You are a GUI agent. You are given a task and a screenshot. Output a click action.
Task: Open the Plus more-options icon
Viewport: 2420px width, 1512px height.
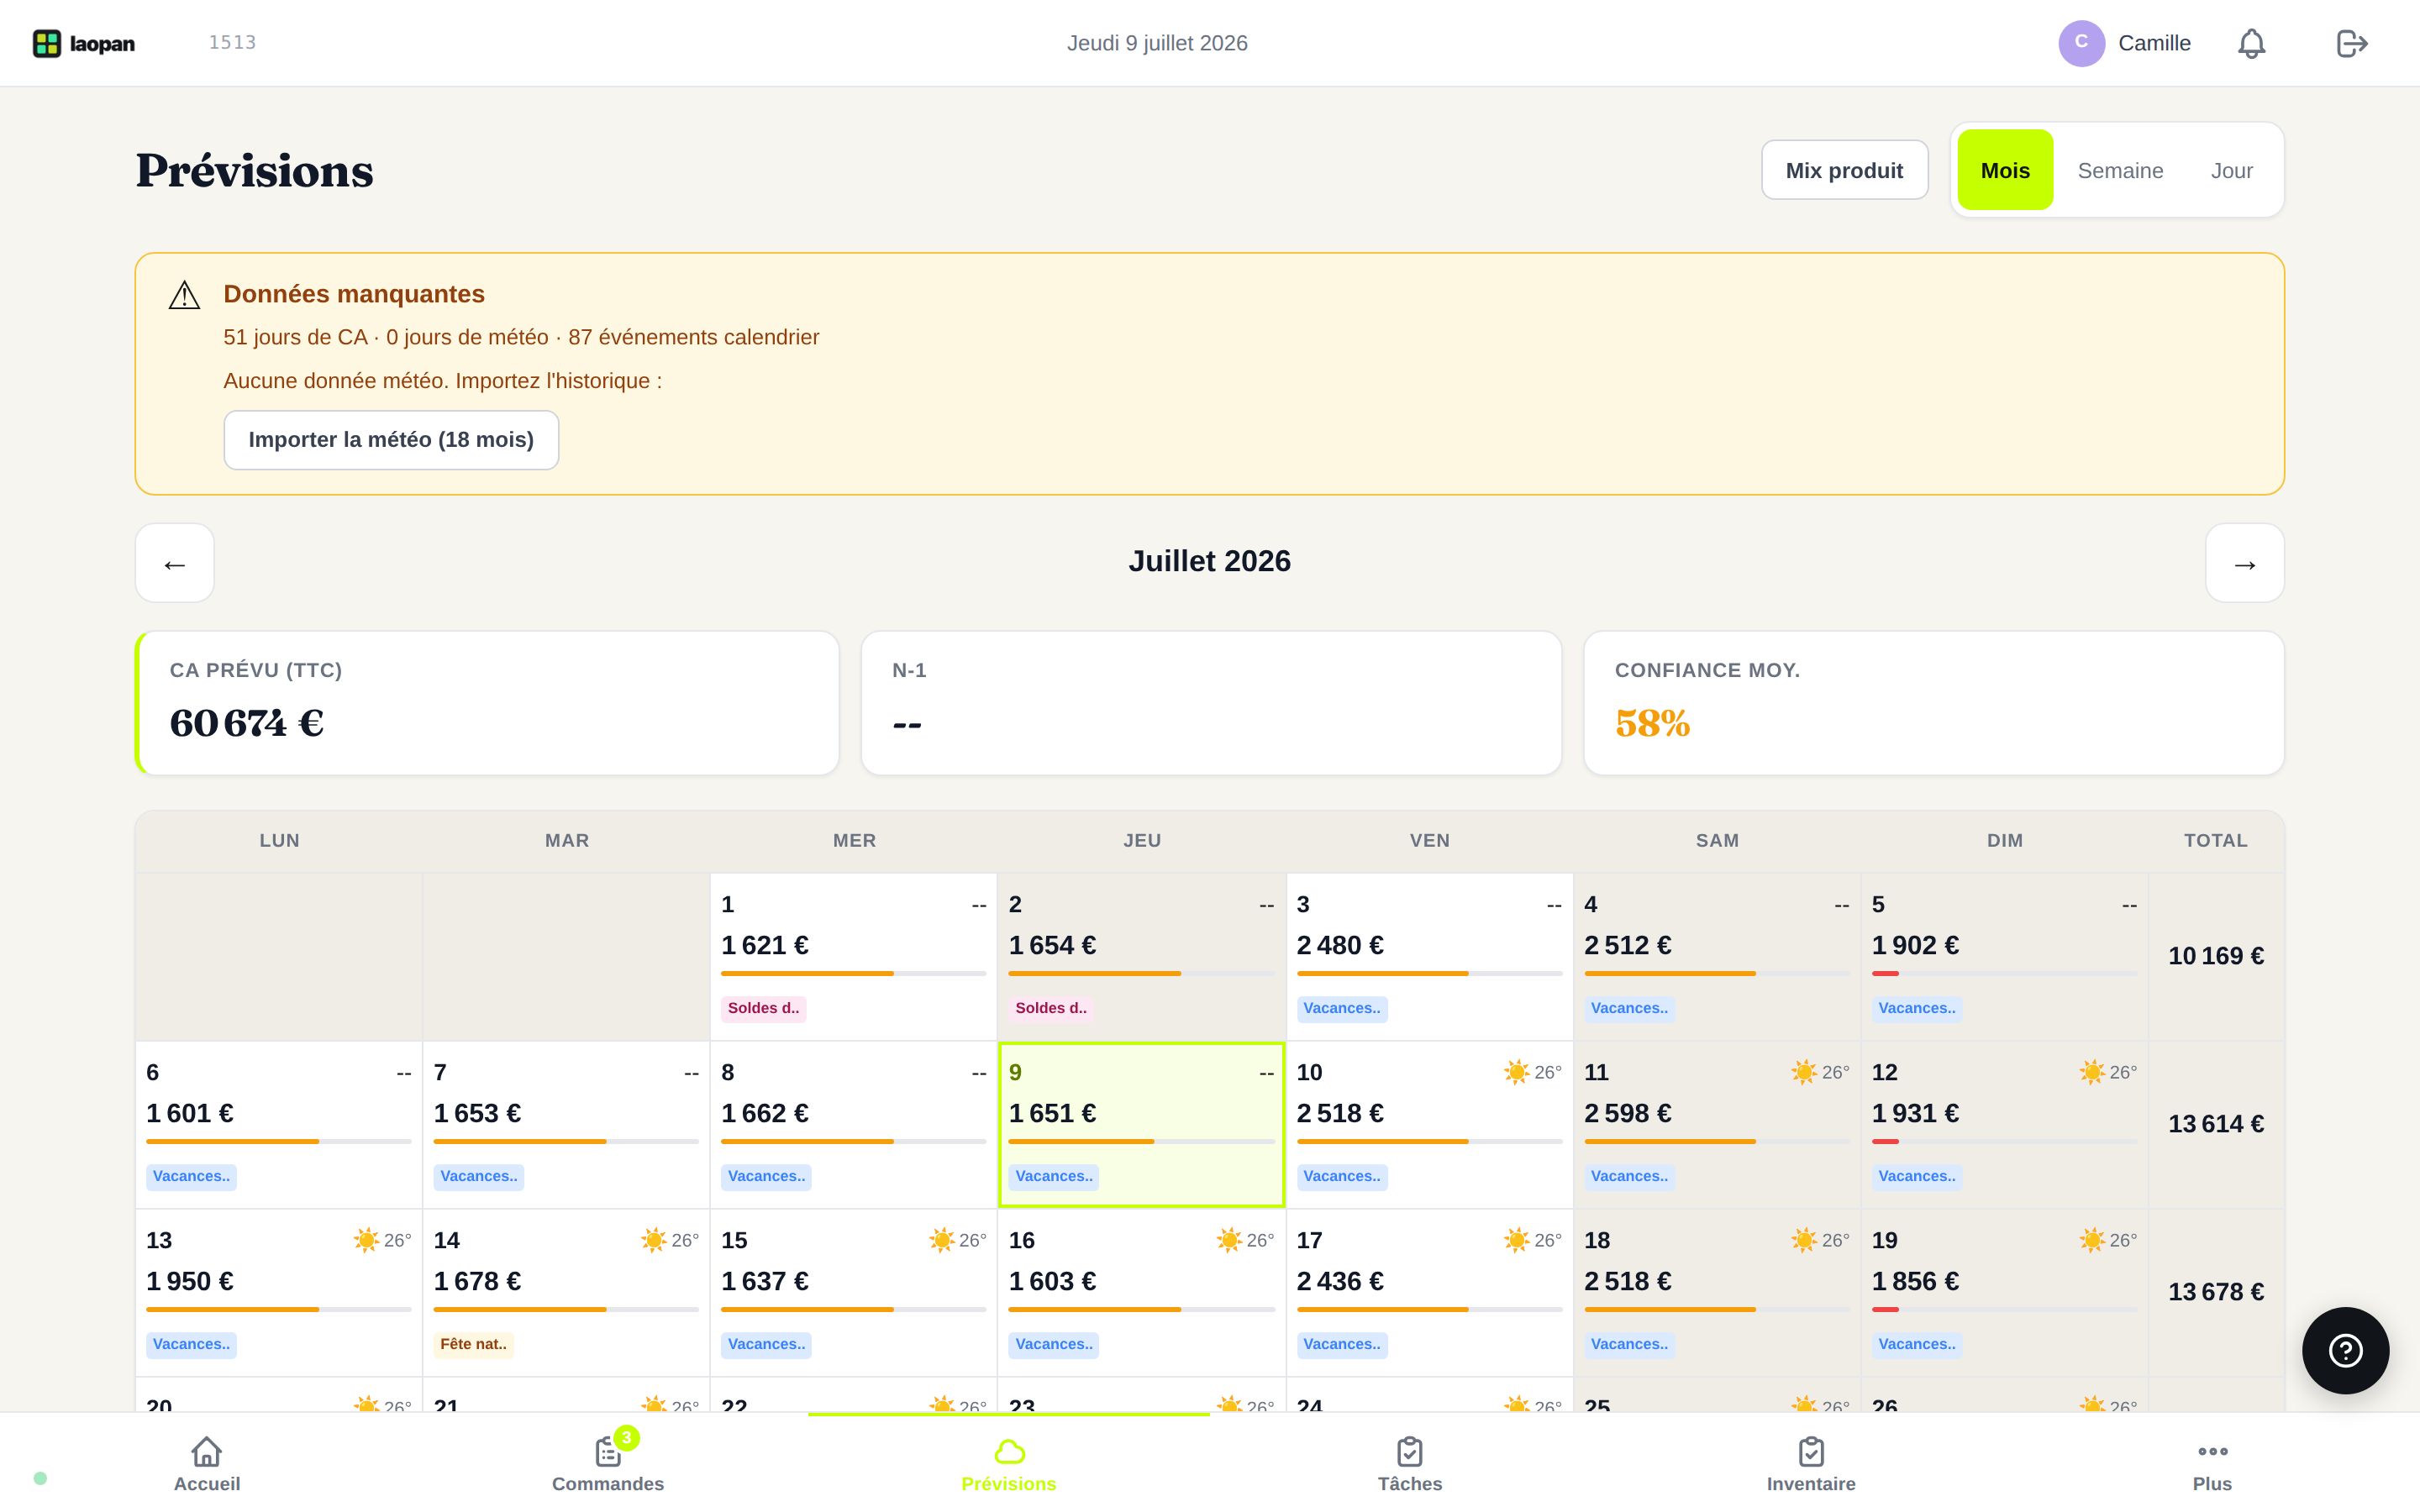tap(2212, 1450)
